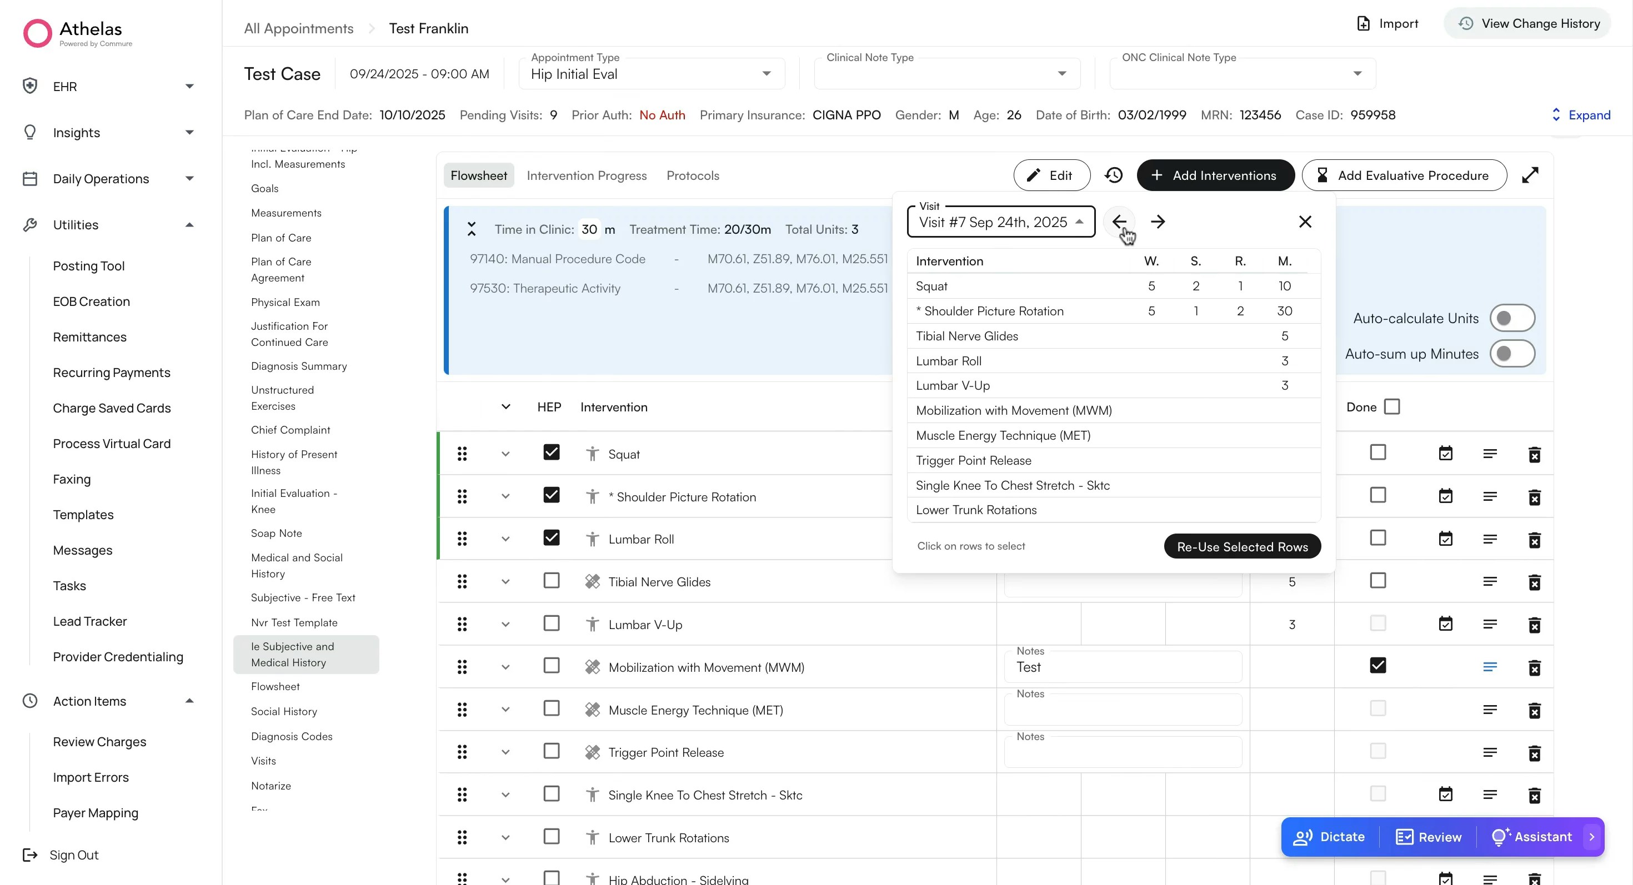Enable Auto-calculate Units toggle
The image size is (1633, 885).
click(1511, 318)
